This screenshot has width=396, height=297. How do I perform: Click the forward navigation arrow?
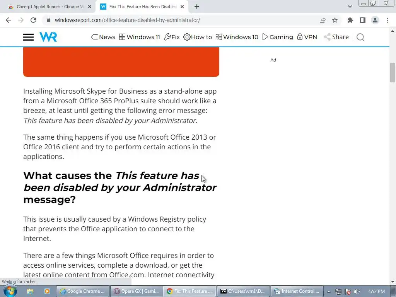(x=21, y=20)
